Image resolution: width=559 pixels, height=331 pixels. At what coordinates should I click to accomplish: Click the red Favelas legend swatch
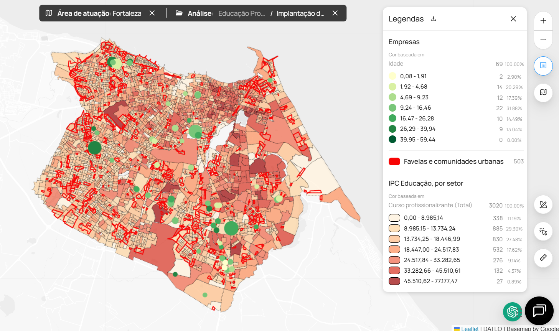[x=394, y=161]
